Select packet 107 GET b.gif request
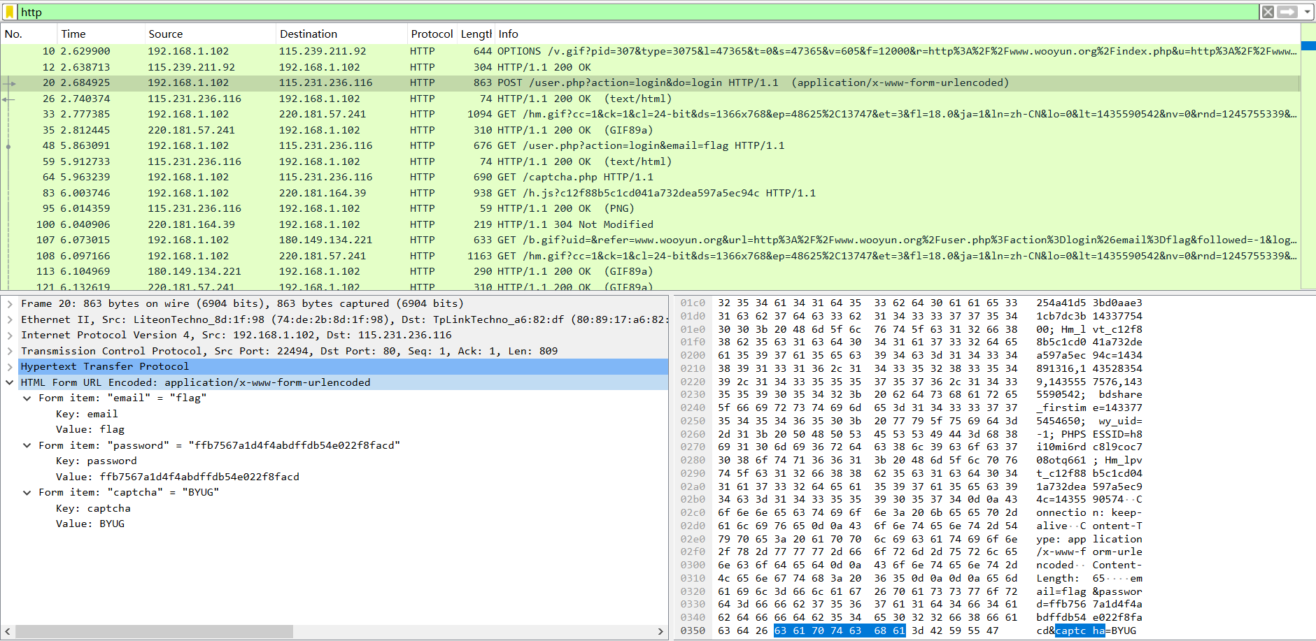This screenshot has width=1316, height=641. tap(650, 240)
